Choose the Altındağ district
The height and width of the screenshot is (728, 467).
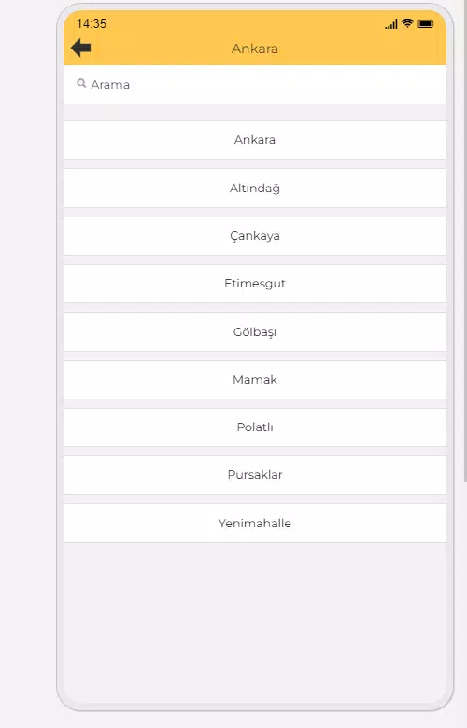click(255, 188)
